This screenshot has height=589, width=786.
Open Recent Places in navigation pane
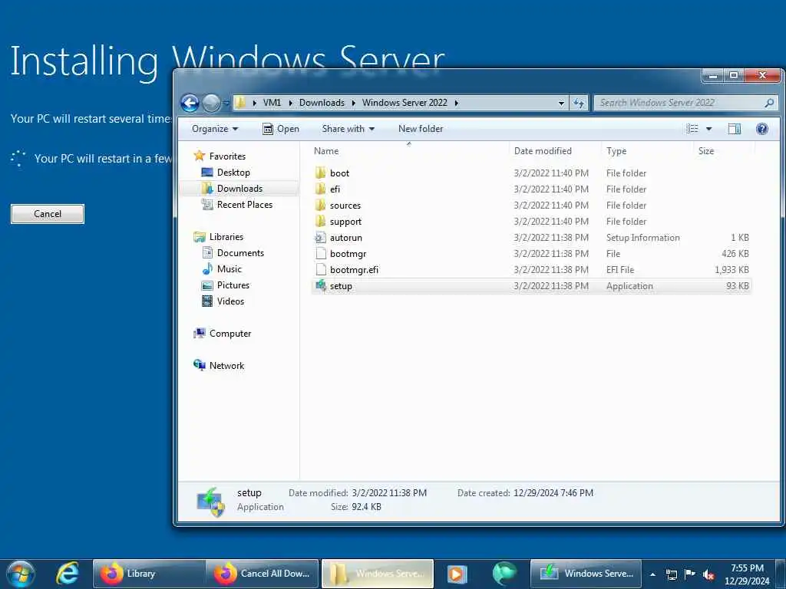(245, 204)
